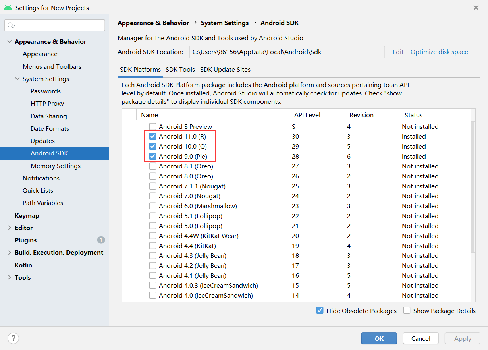The height and width of the screenshot is (350, 488).
Task: Click the Edit SDK location link
Action: point(398,52)
